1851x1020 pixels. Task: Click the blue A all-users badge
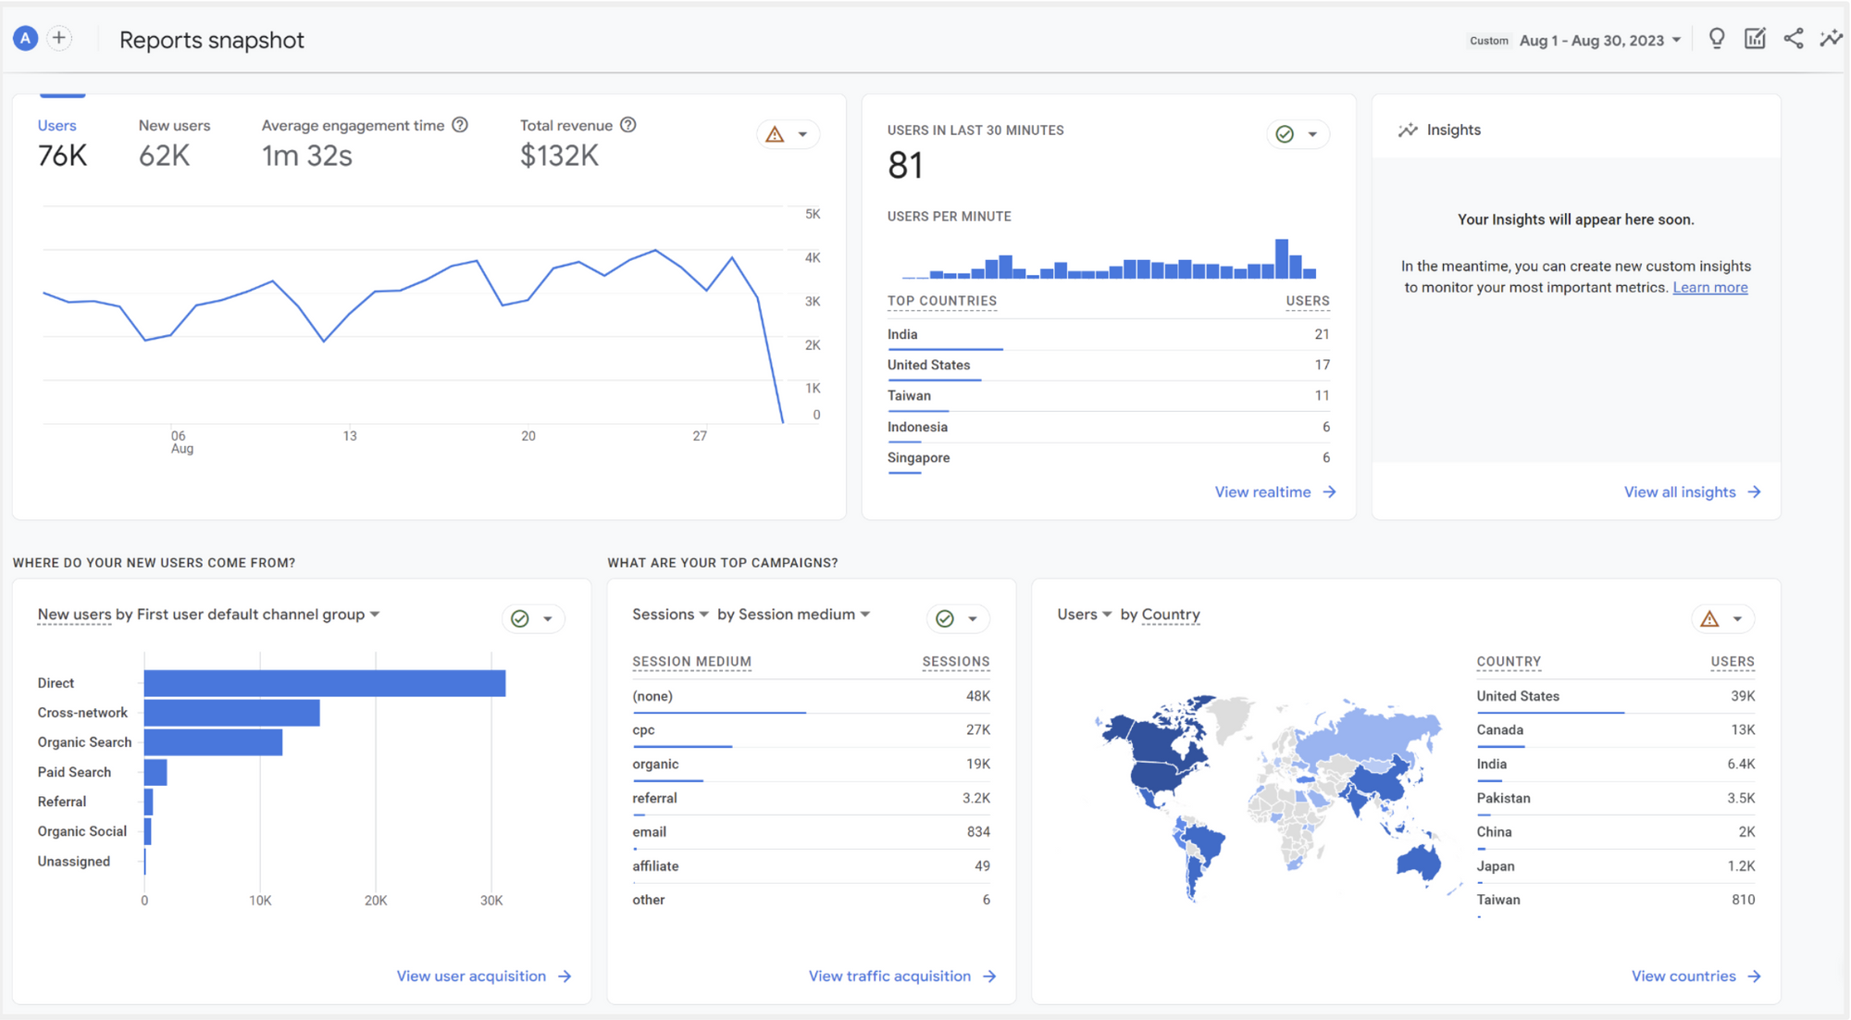(x=25, y=38)
